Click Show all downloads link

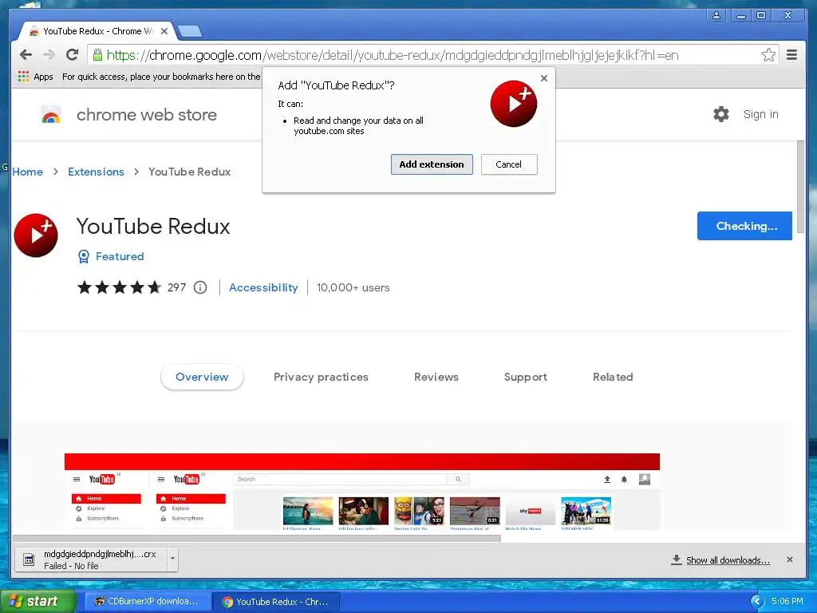(728, 560)
